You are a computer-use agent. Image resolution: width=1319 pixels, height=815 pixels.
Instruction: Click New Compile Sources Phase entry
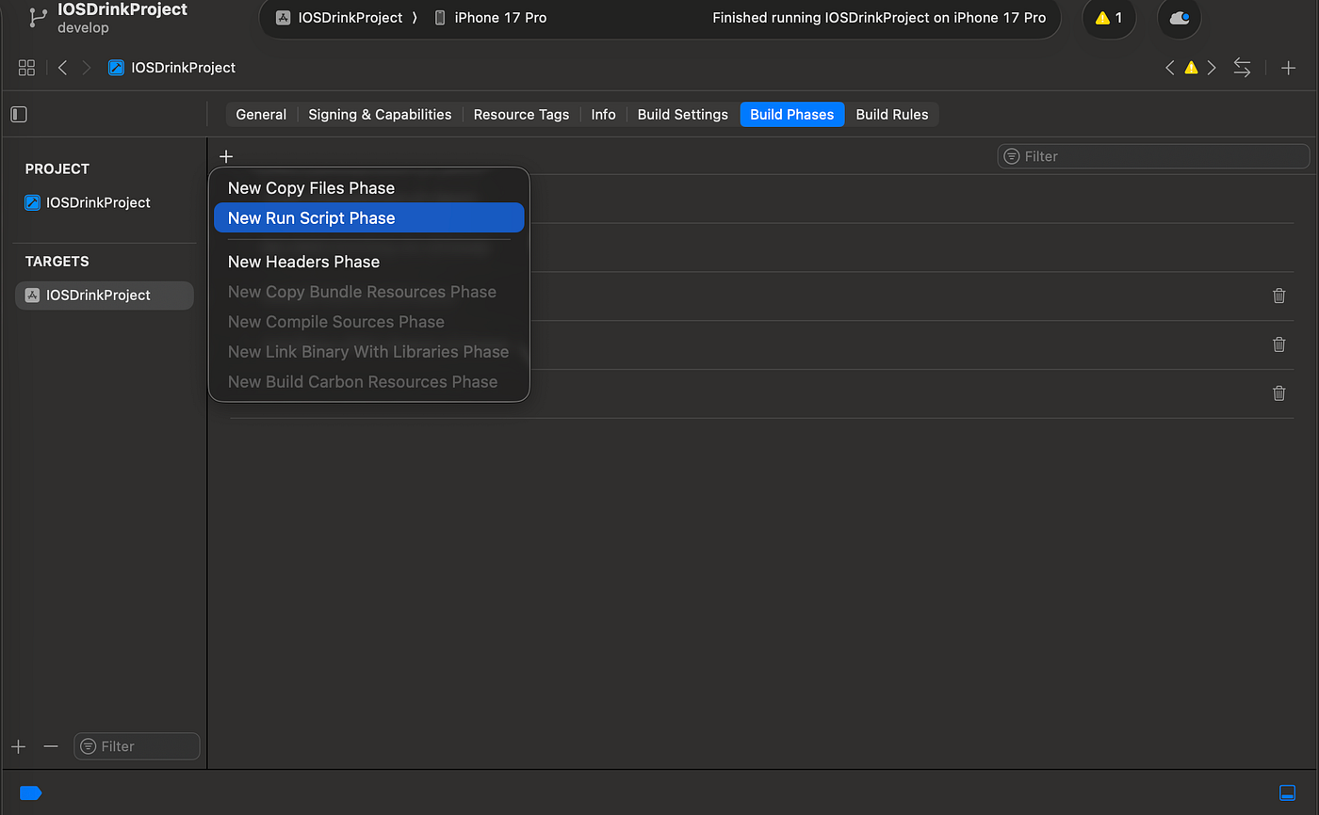368,322
